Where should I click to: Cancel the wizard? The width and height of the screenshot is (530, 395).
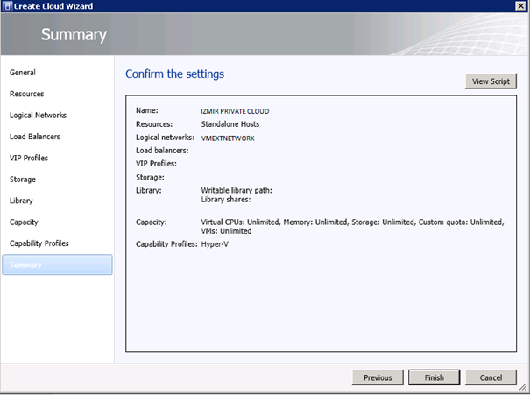[491, 377]
